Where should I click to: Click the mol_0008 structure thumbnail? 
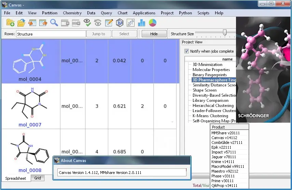coord(30,149)
